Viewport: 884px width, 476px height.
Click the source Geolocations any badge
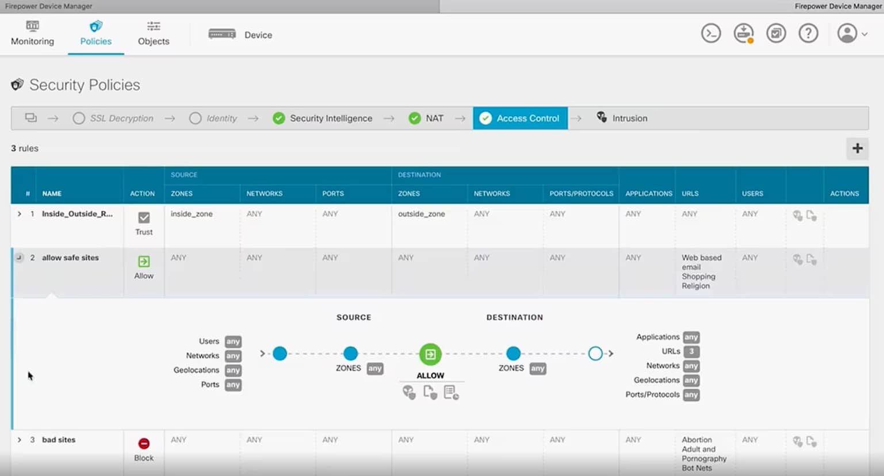click(233, 370)
